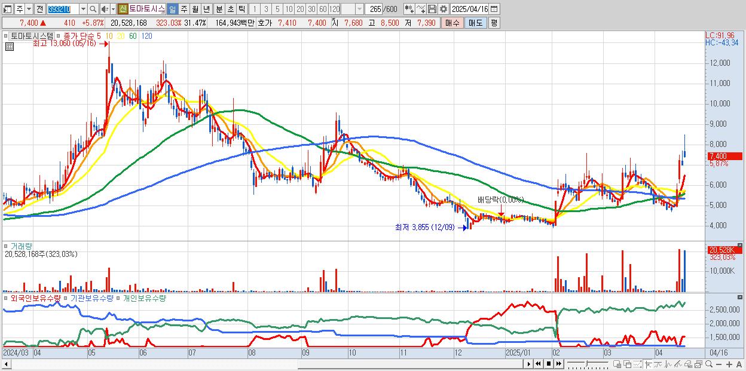The height and width of the screenshot is (371, 746).
Task: Select the 일 (daily) period toggle
Action: pyautogui.click(x=172, y=9)
